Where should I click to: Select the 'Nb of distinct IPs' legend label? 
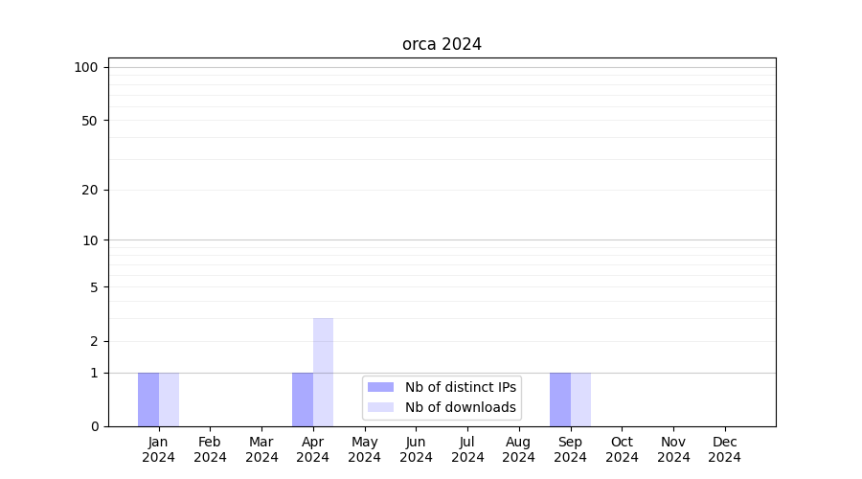click(x=460, y=387)
